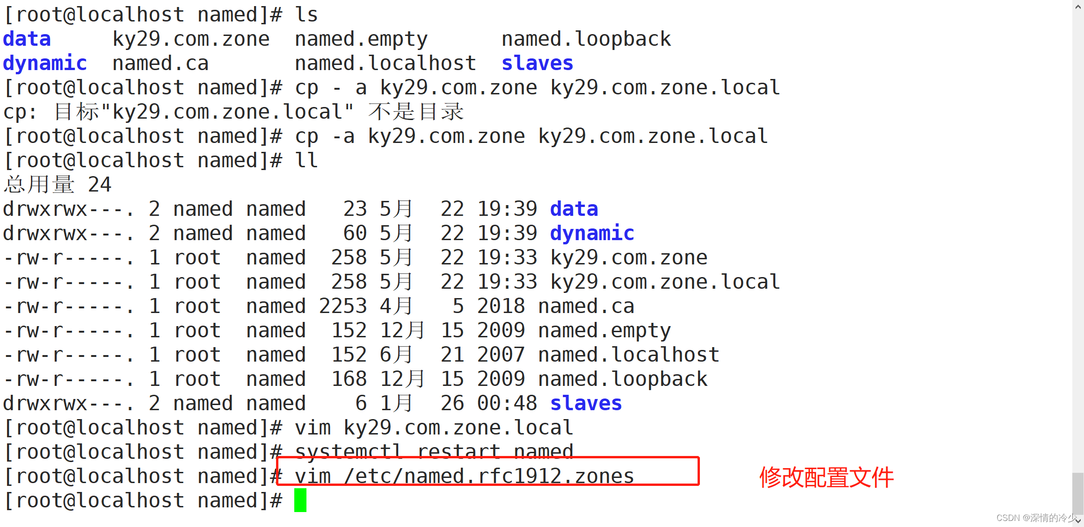Click the CSDN watermark text
The image size is (1084, 527).
coord(1036,518)
